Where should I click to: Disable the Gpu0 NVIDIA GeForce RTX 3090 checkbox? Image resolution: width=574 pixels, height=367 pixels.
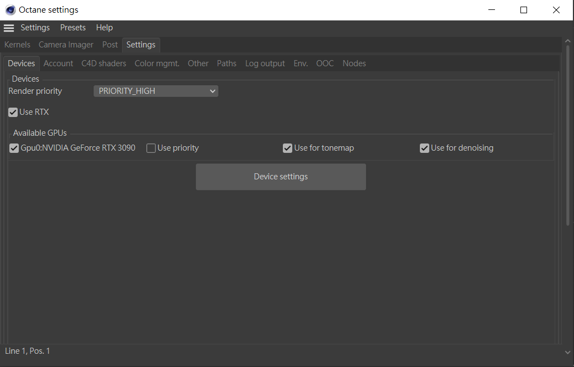tap(14, 148)
